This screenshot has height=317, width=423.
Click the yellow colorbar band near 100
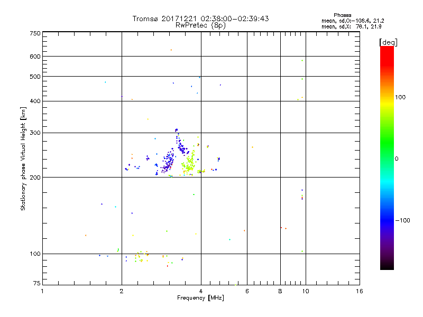(x=387, y=102)
